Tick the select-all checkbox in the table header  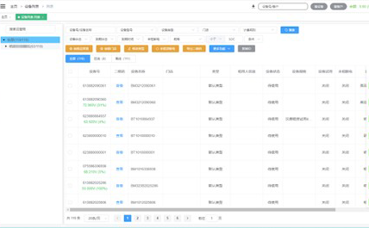pos(70,71)
